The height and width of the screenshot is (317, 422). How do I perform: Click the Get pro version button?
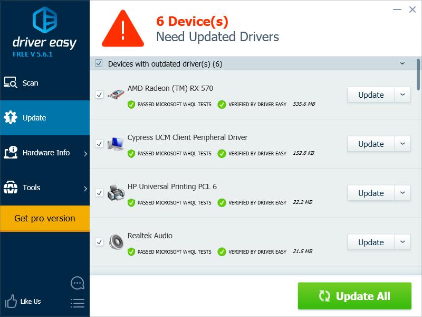(x=45, y=218)
